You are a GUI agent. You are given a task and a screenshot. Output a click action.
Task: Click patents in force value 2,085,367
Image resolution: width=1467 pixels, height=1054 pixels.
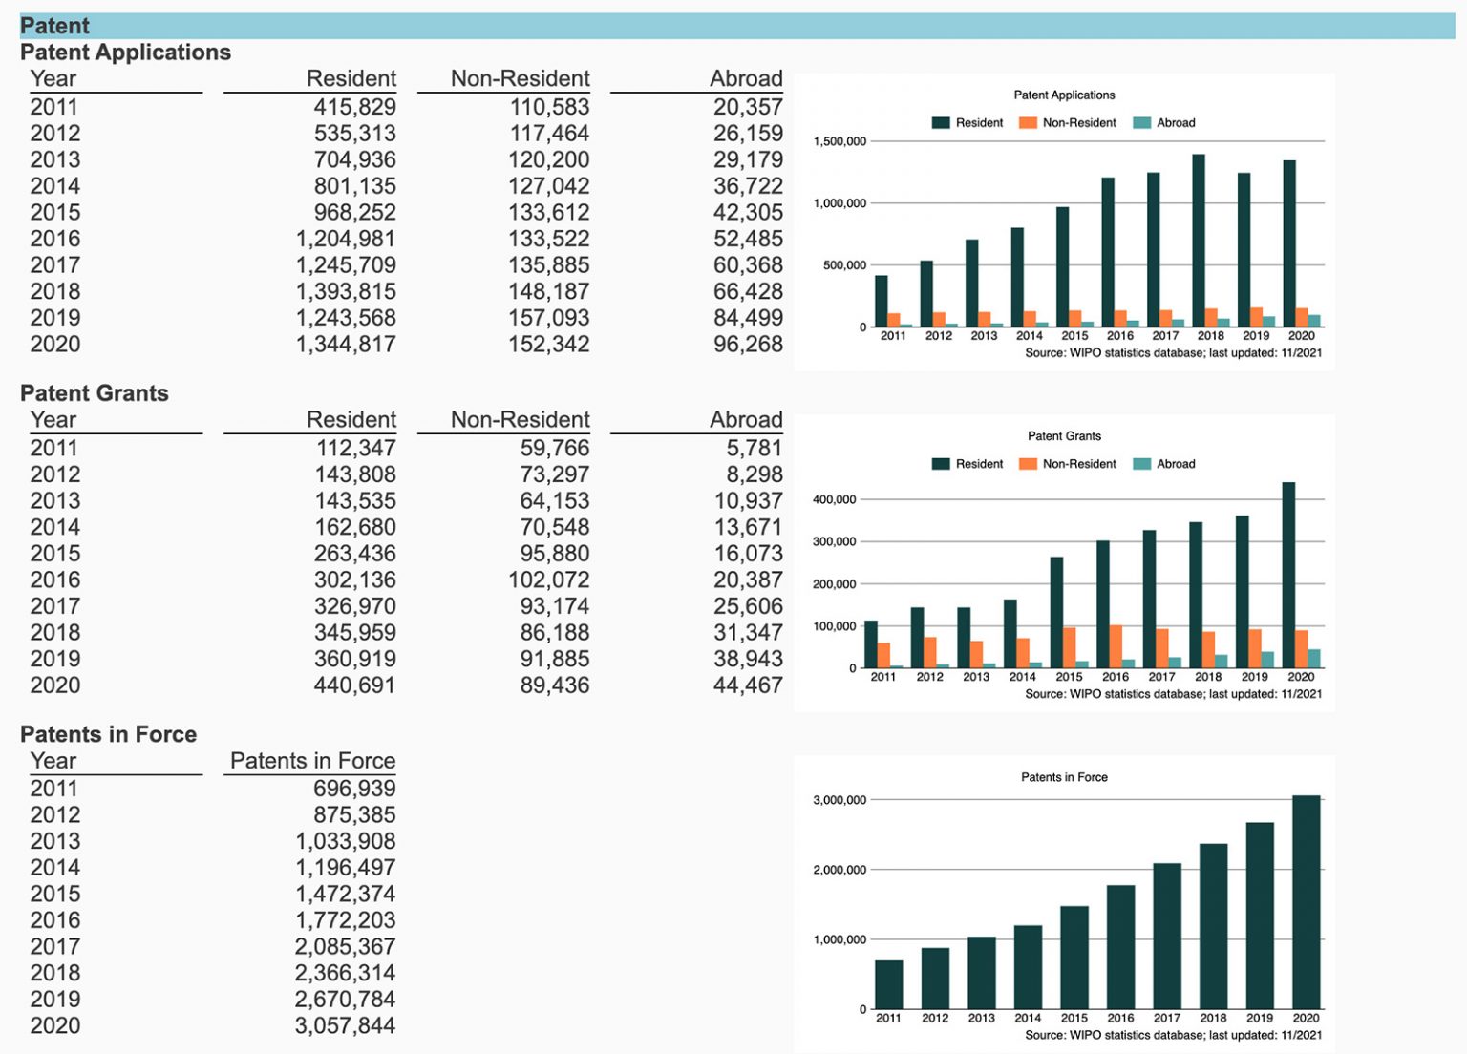(346, 946)
